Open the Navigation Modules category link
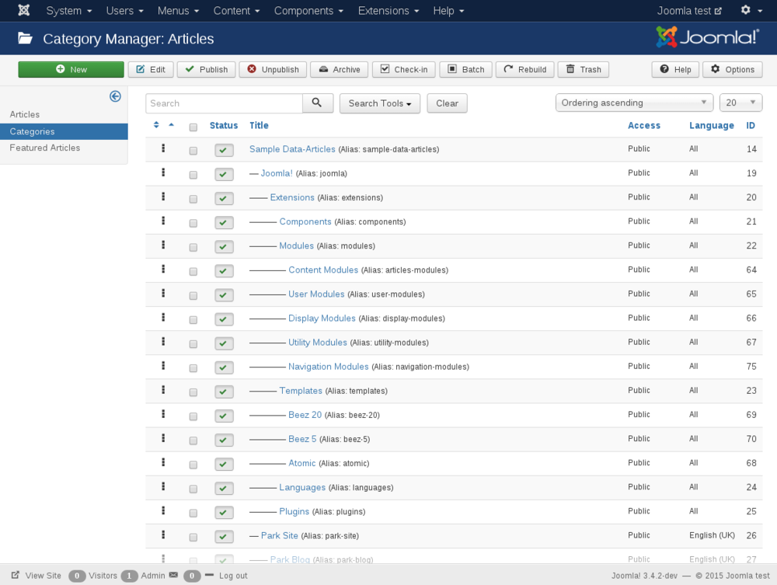 tap(328, 367)
